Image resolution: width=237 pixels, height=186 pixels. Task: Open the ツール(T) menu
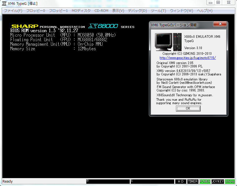coord(158,11)
